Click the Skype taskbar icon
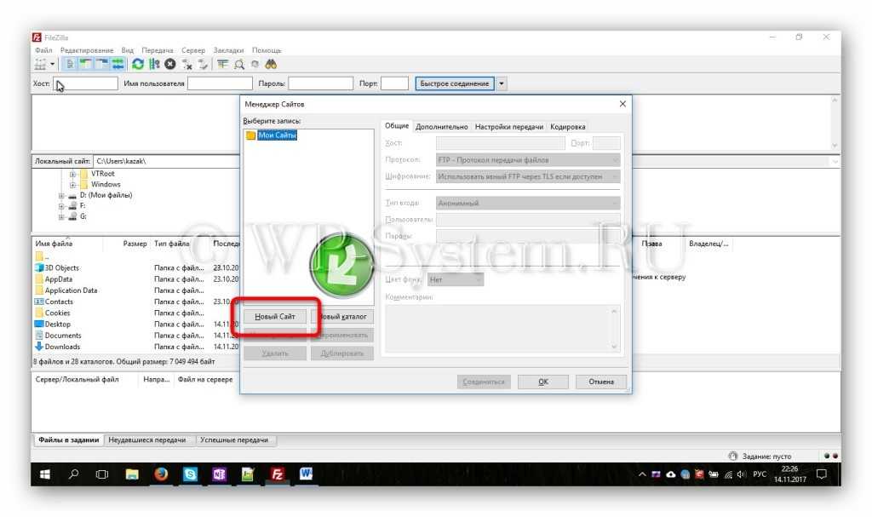 190,474
